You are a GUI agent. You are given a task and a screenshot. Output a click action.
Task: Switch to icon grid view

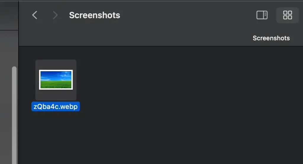tap(287, 15)
